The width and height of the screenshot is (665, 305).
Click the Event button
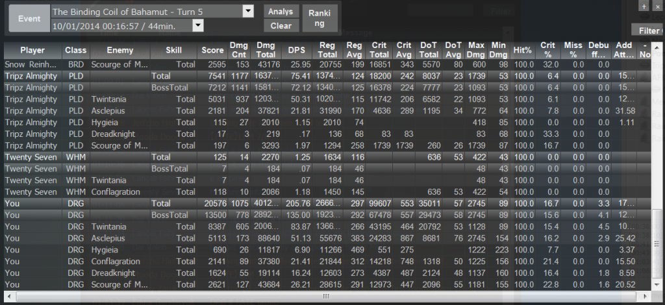click(x=29, y=18)
